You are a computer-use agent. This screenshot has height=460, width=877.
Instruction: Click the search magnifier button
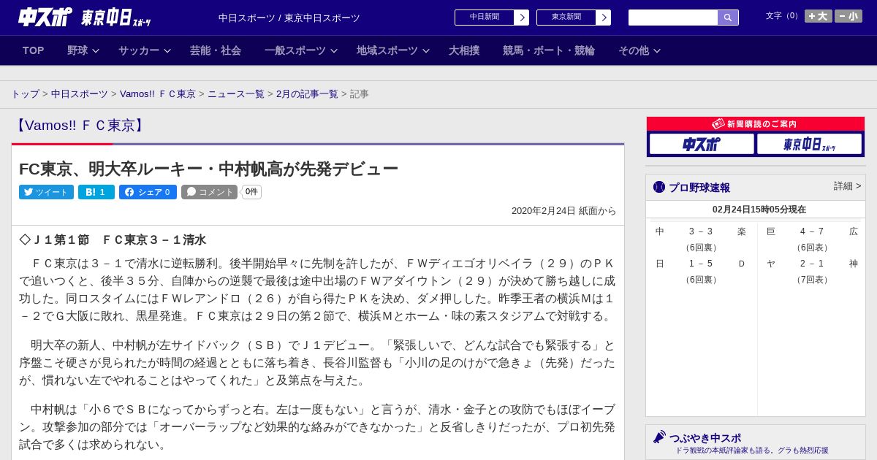(728, 18)
